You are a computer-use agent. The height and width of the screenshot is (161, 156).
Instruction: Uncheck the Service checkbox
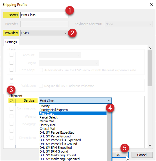11,101
